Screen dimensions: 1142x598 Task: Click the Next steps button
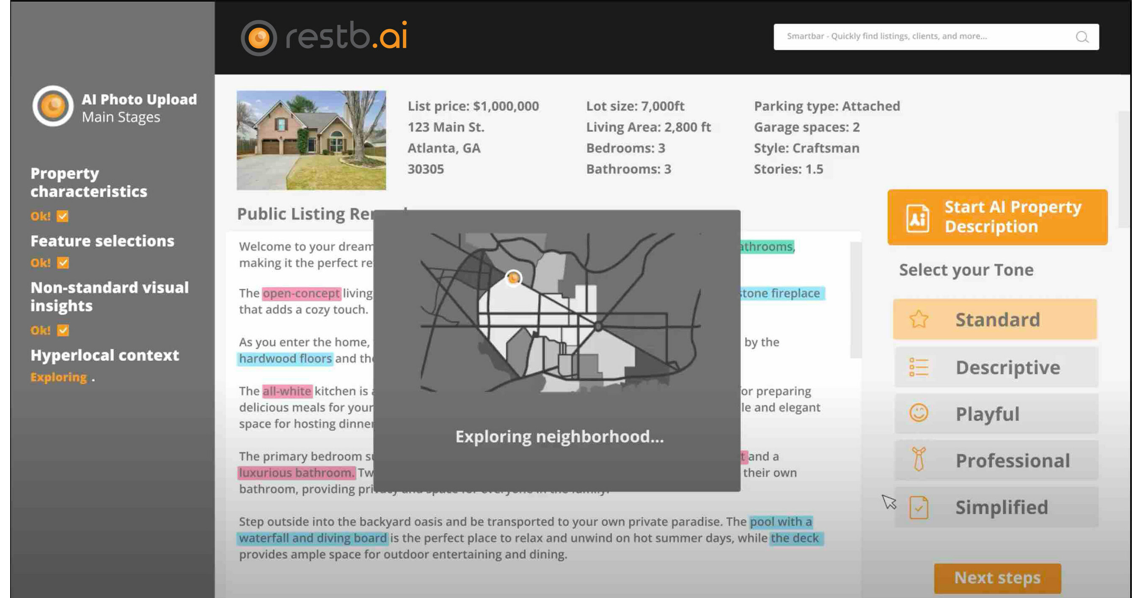[997, 578]
